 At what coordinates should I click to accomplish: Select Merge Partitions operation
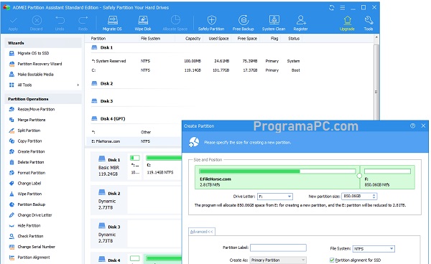[x=32, y=120]
